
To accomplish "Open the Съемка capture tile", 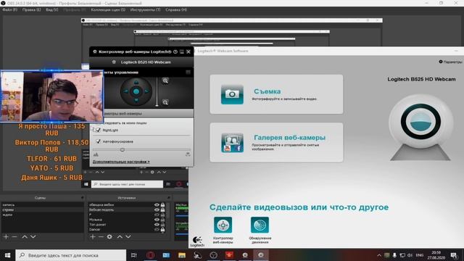I will click(x=276, y=94).
